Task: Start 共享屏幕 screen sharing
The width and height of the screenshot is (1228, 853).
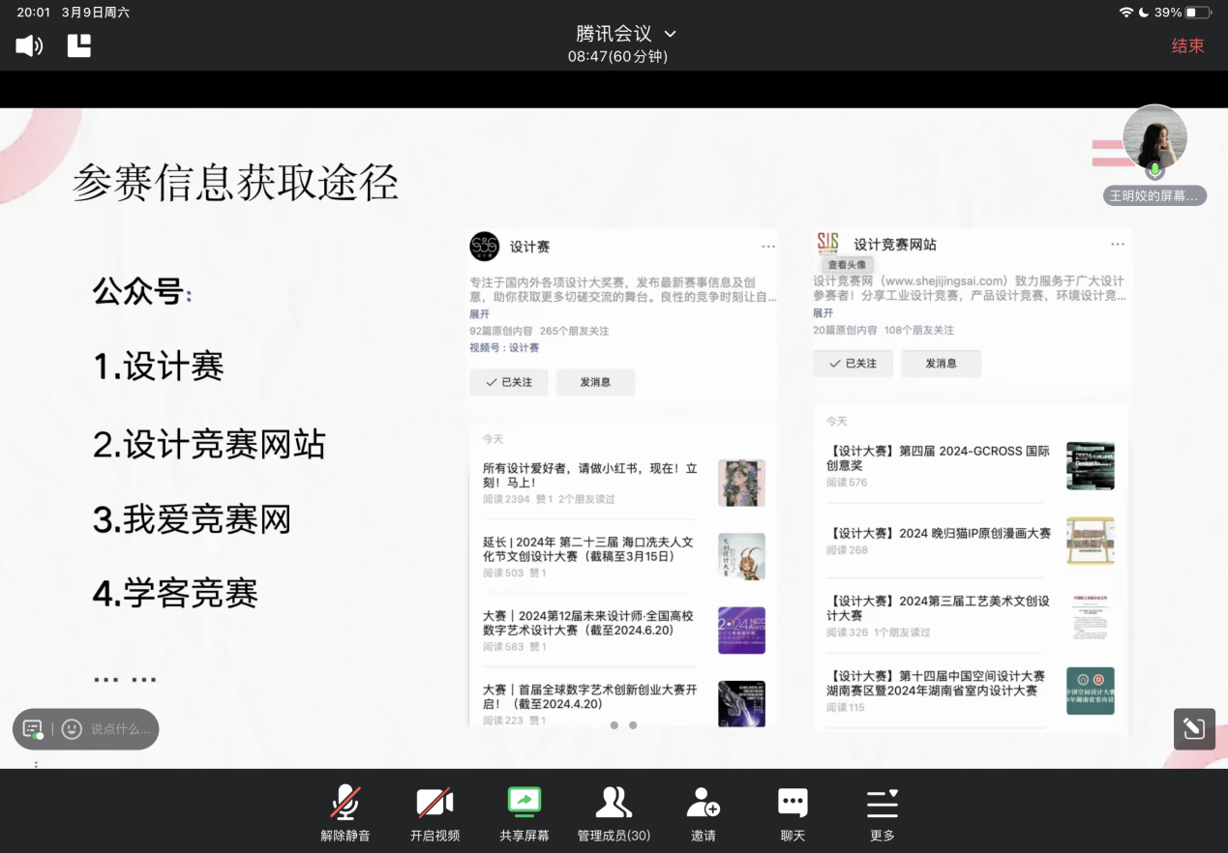Action: (524, 812)
